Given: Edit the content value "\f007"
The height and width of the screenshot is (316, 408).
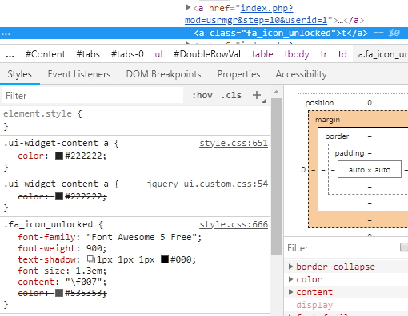Looking at the screenshot, I should point(83,282).
